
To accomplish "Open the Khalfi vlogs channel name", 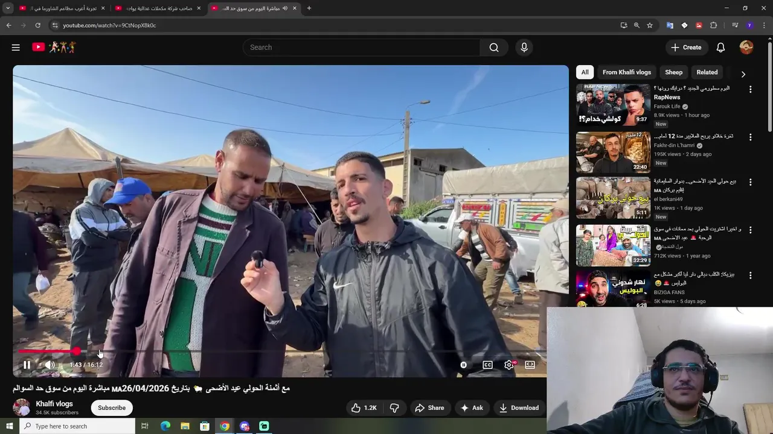I will (54, 404).
